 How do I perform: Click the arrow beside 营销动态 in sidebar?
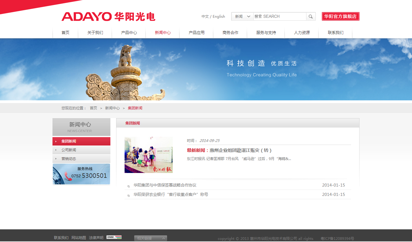(x=56, y=159)
